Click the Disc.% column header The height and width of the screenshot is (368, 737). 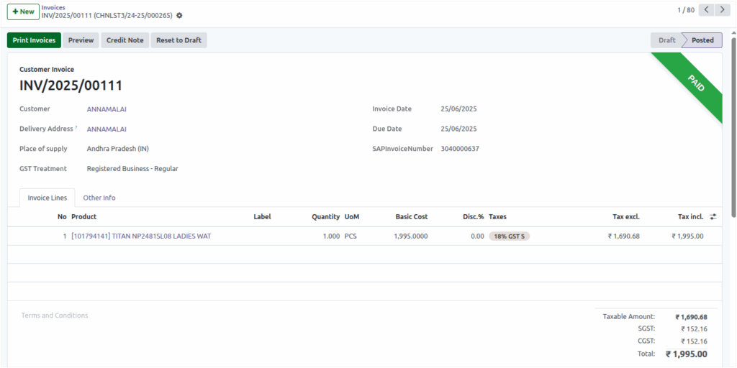(473, 217)
